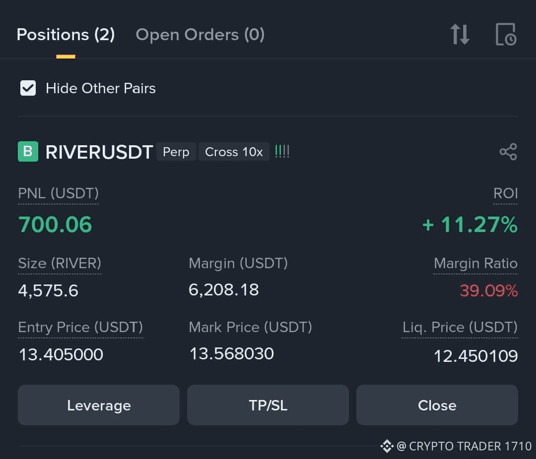
Task: Click Margin Ratio label for explanation
Action: 475,263
